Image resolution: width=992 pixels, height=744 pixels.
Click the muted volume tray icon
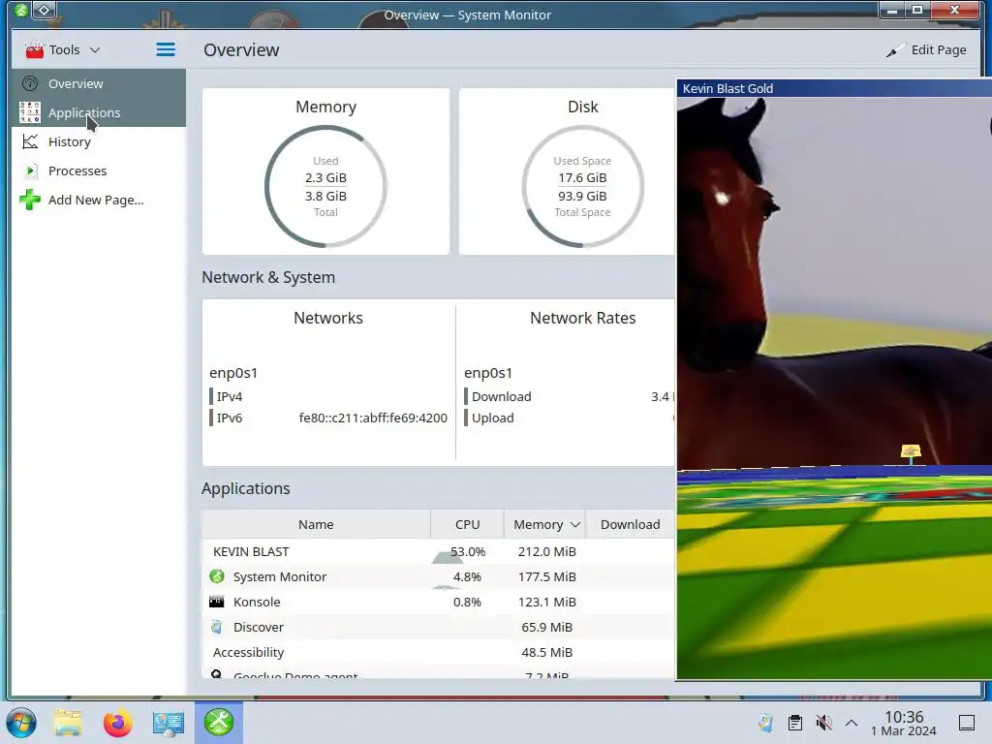click(x=823, y=723)
